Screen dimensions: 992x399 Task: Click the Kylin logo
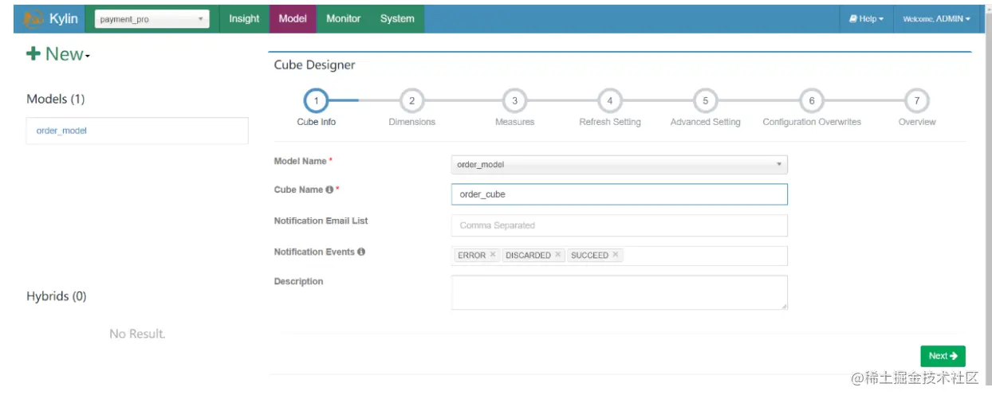tap(50, 19)
